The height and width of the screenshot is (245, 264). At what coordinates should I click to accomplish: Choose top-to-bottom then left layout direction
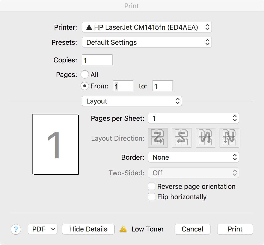coord(229,138)
